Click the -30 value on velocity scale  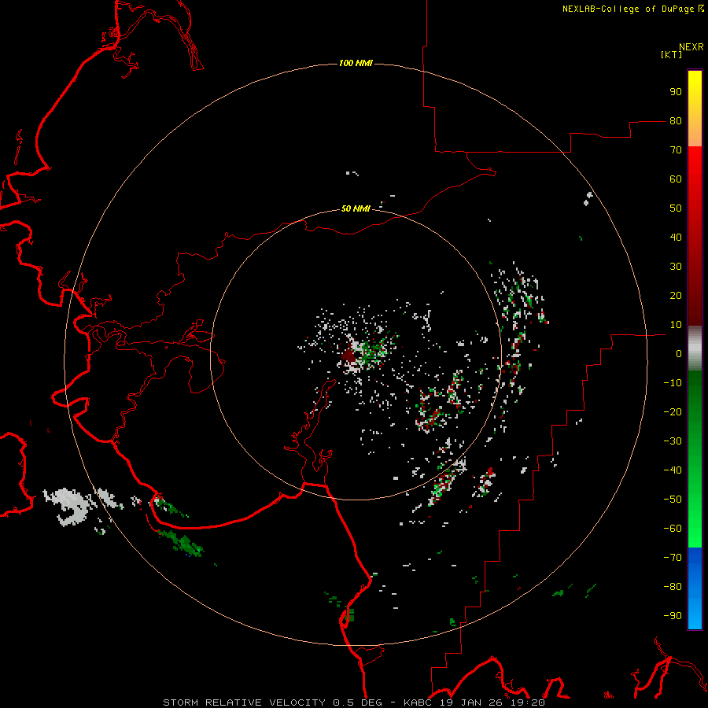[x=673, y=441]
